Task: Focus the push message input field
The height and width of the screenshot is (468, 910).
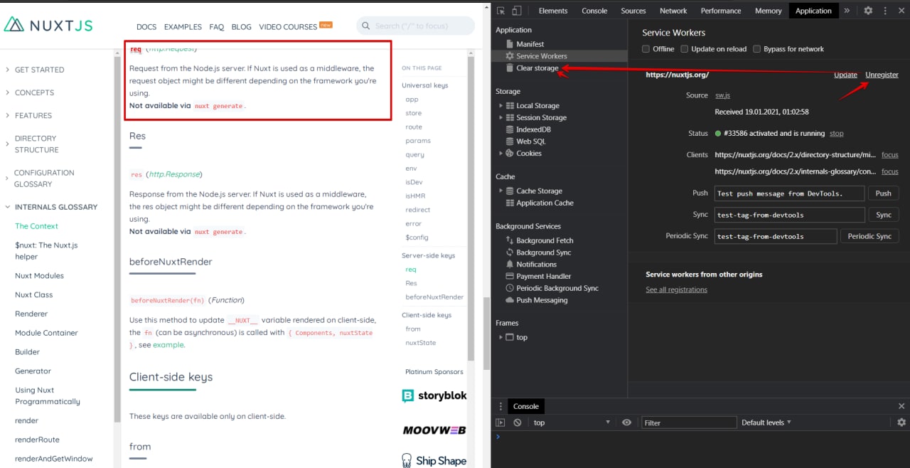Action: coord(789,193)
